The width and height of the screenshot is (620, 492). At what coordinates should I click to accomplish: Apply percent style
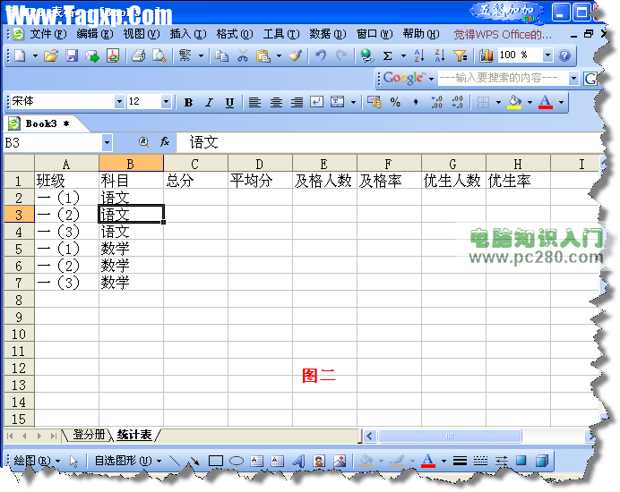395,102
